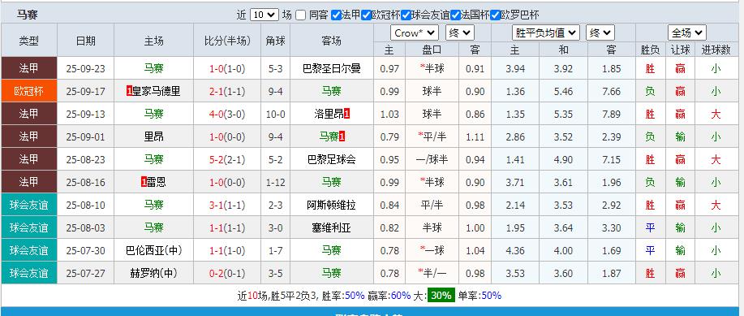This screenshot has width=744, height=316.
Task: Click the 法甲 label on 25-09-23 row
Action: click(29, 68)
